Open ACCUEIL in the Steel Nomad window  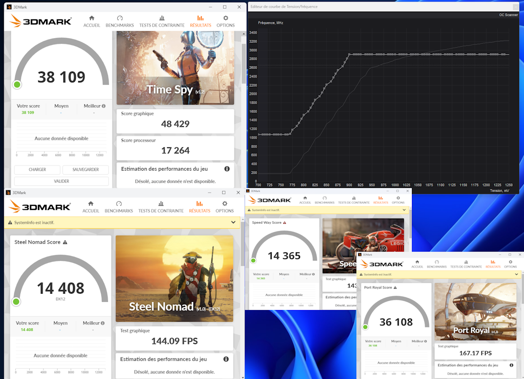[x=91, y=207]
